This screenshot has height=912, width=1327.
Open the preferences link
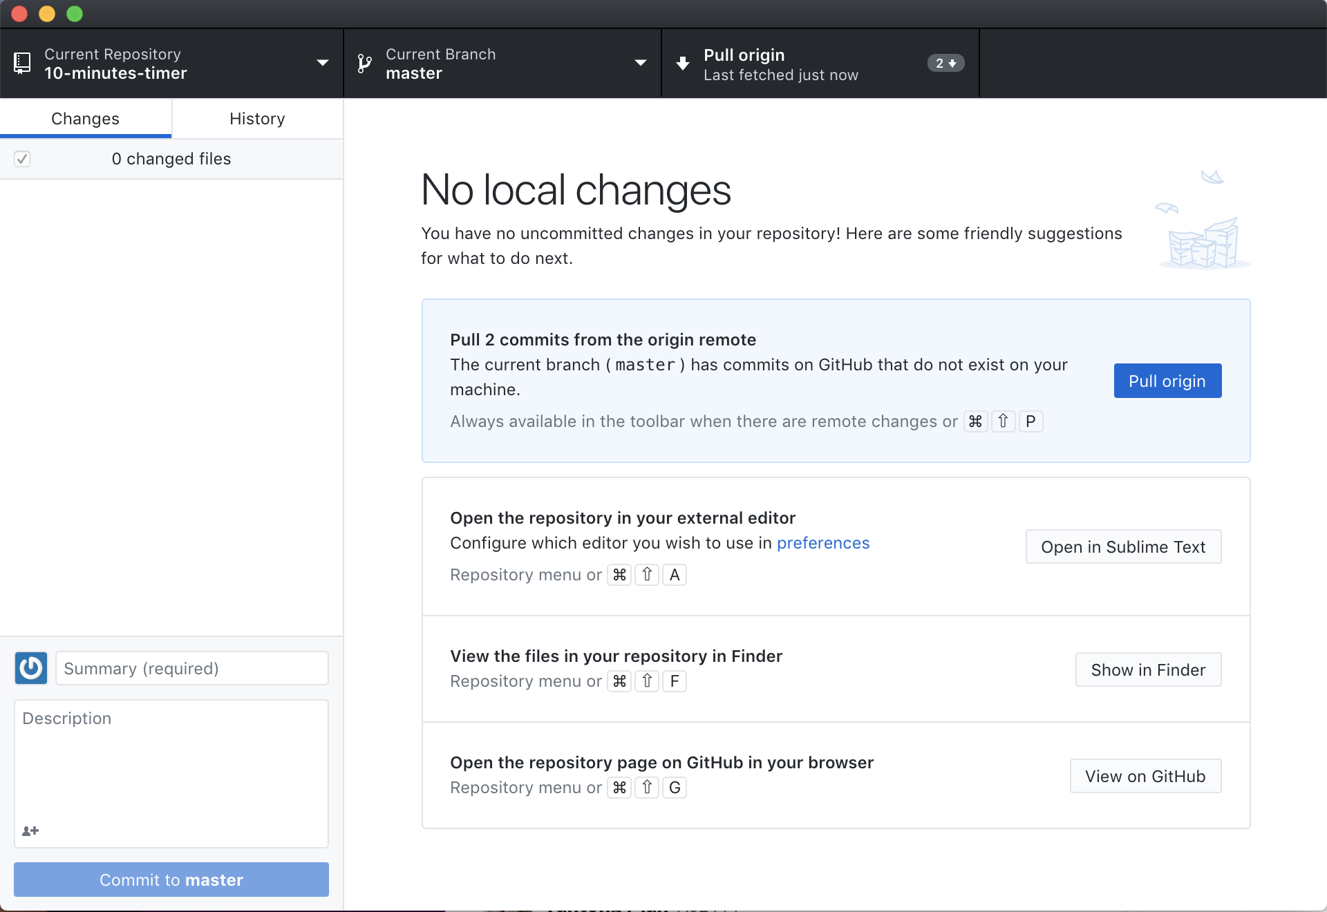coord(822,543)
